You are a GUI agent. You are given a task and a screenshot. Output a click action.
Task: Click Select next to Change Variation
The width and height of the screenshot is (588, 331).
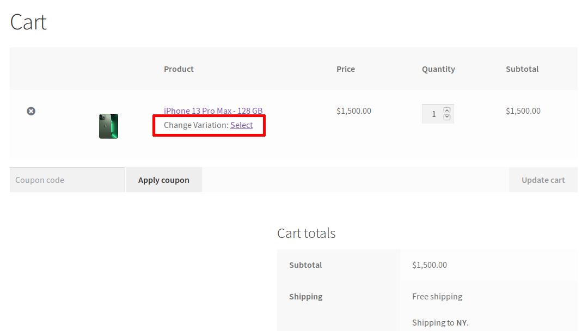tap(241, 125)
